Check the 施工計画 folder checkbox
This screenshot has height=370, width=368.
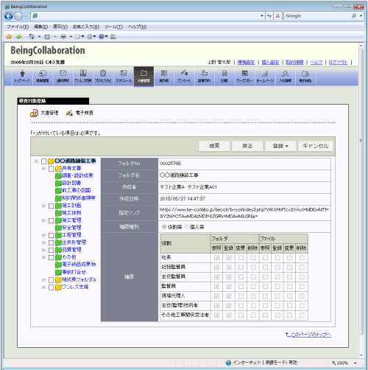point(51,206)
